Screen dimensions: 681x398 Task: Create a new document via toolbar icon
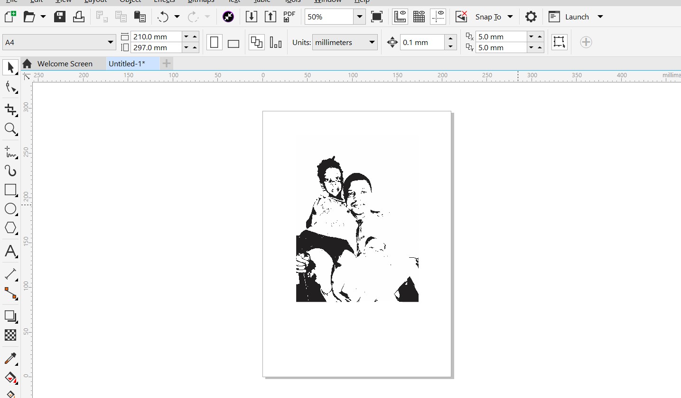point(9,17)
